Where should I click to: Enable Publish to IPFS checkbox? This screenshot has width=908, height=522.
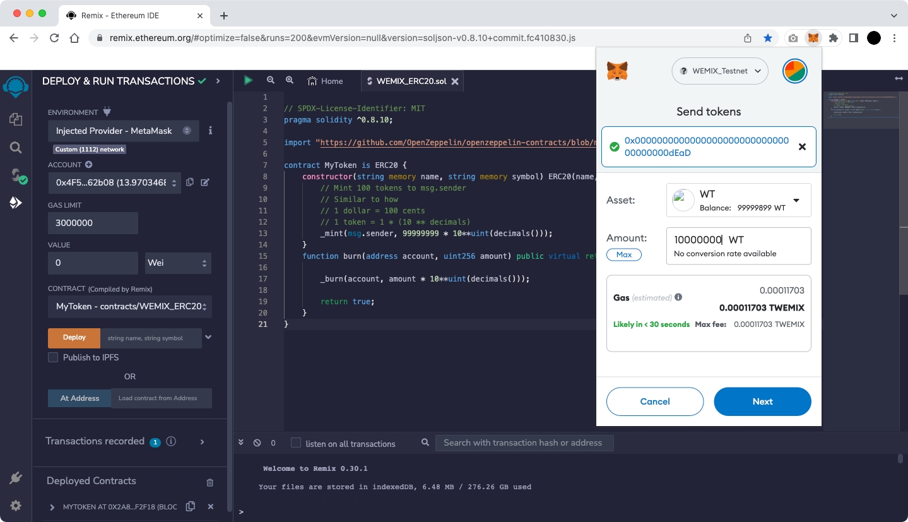(54, 357)
